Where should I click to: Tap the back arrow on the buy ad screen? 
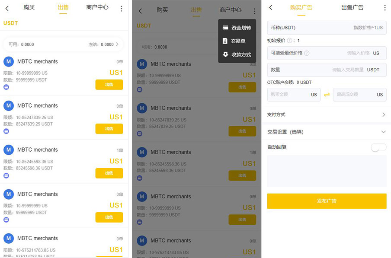coord(271,7)
